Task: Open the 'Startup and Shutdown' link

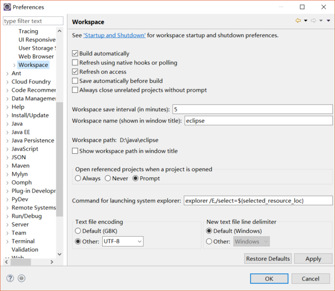Action: point(114,35)
